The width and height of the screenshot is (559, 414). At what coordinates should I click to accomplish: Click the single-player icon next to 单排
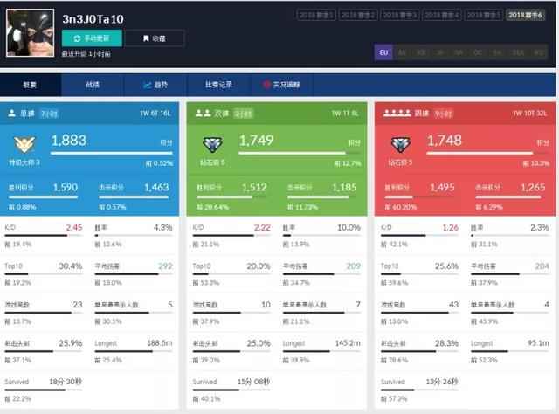[12, 114]
